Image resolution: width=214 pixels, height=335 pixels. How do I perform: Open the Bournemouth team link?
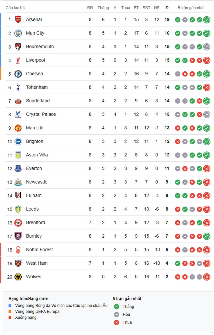tap(40, 47)
